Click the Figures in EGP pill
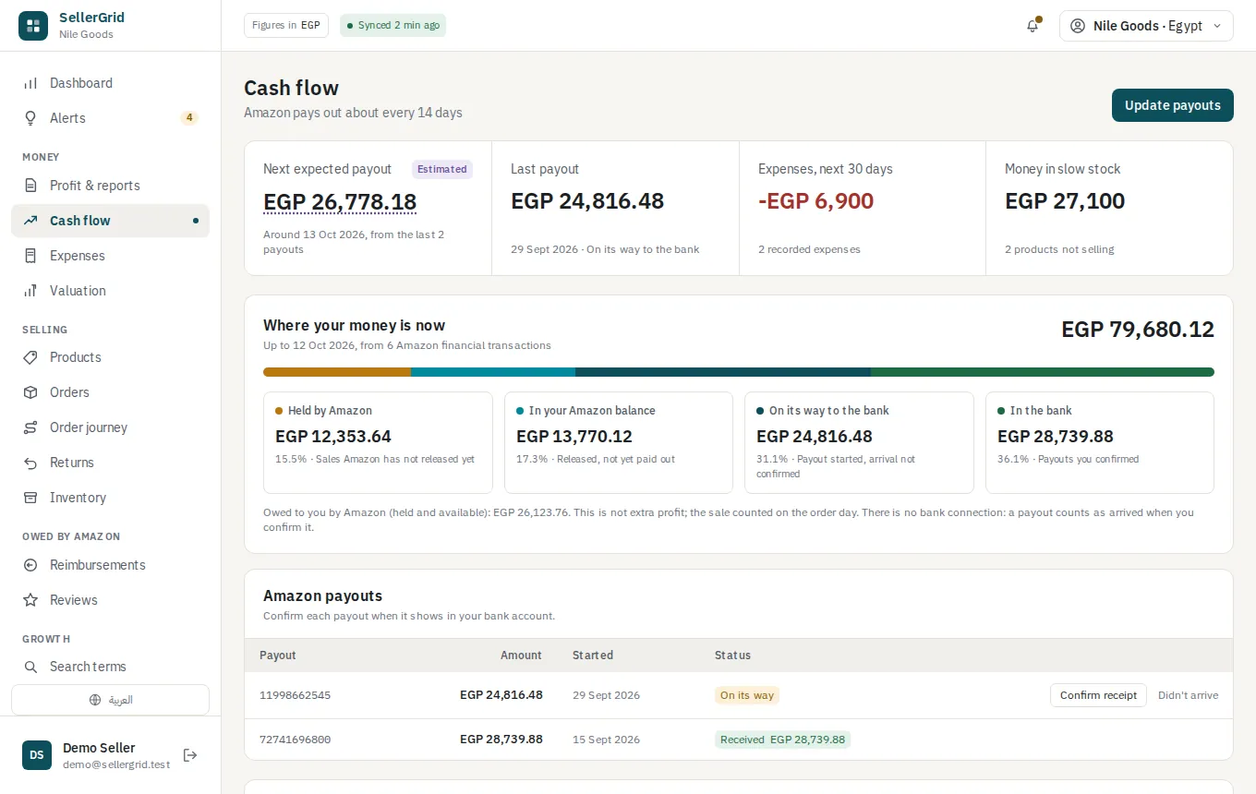 point(286,25)
